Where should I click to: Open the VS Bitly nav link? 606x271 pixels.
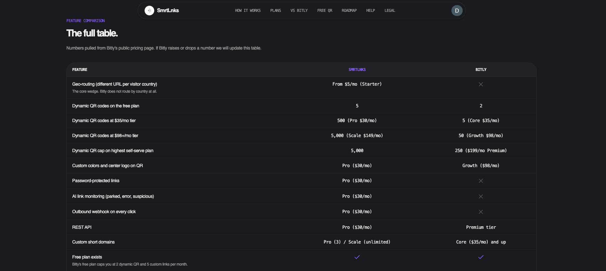[299, 11]
